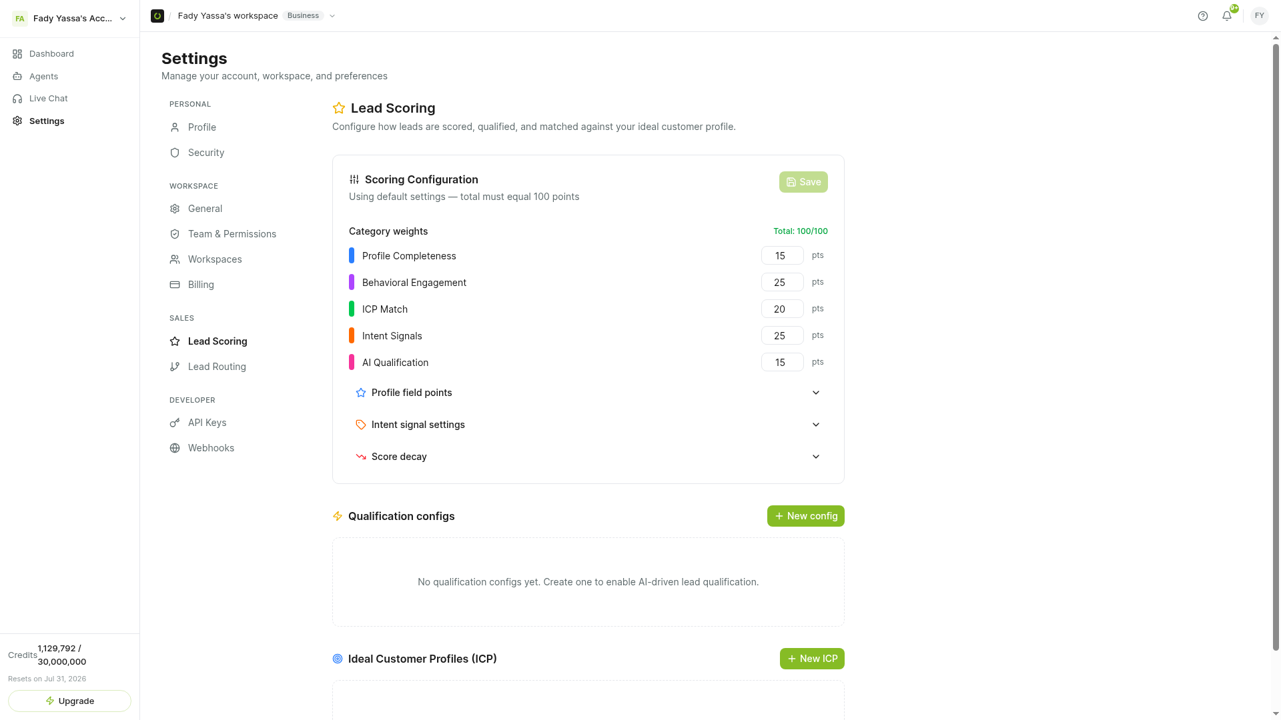Click the Webhooks globe icon
Viewport: 1281px width, 720px height.
click(175, 448)
